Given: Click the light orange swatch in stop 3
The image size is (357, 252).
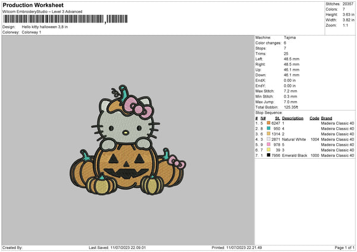Looking at the screenshot, I should (269, 134).
